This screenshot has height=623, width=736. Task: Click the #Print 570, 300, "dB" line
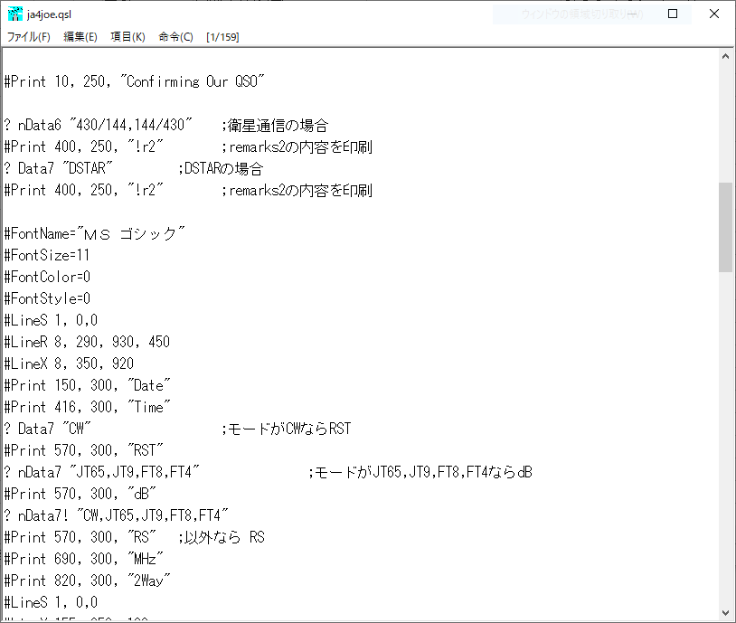(x=80, y=494)
